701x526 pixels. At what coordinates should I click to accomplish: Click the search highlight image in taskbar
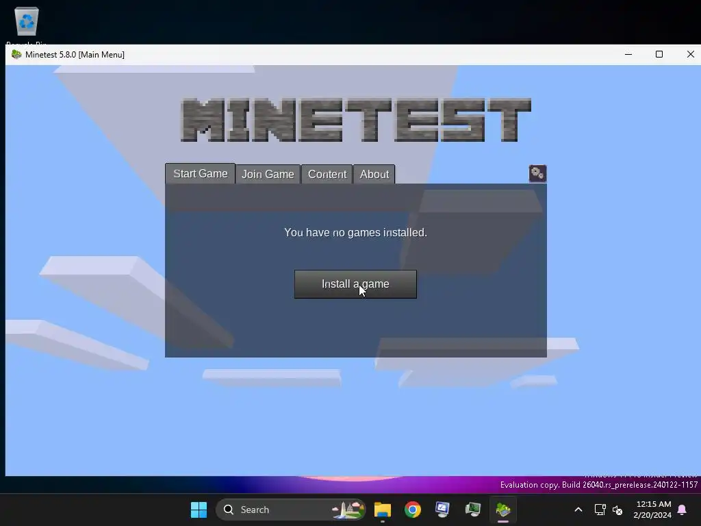pos(348,510)
